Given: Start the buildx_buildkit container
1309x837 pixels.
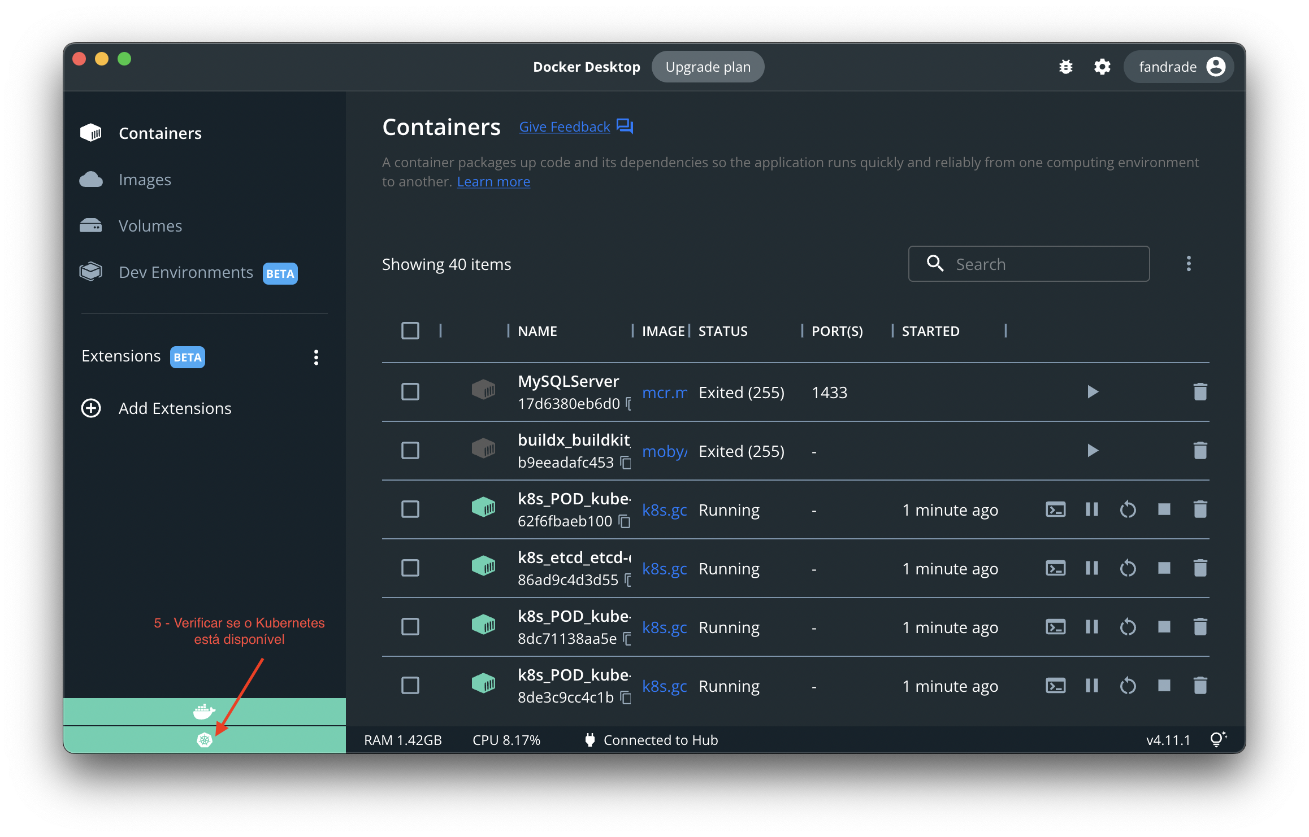Looking at the screenshot, I should (1093, 451).
